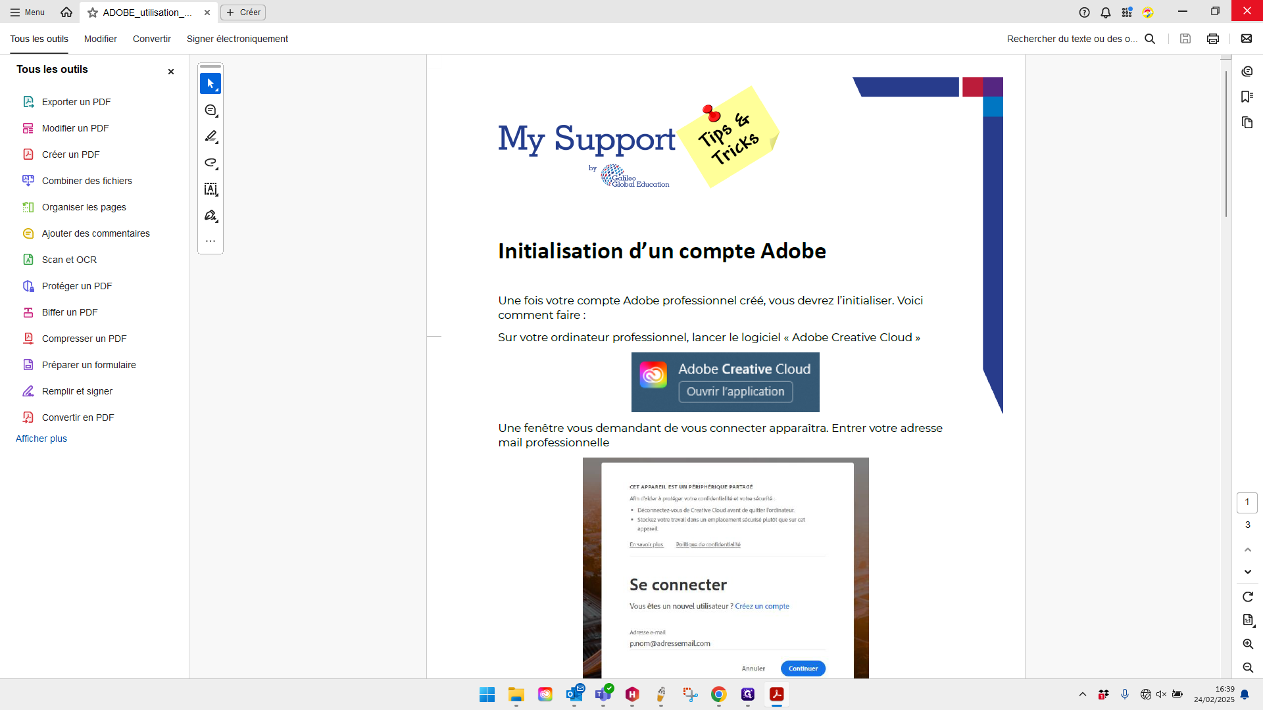Activate the text box tool
The height and width of the screenshot is (710, 1263).
pos(210,189)
